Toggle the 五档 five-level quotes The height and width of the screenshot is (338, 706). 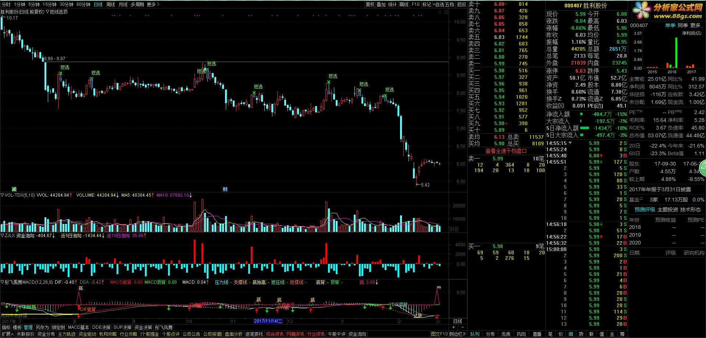[x=450, y=4]
